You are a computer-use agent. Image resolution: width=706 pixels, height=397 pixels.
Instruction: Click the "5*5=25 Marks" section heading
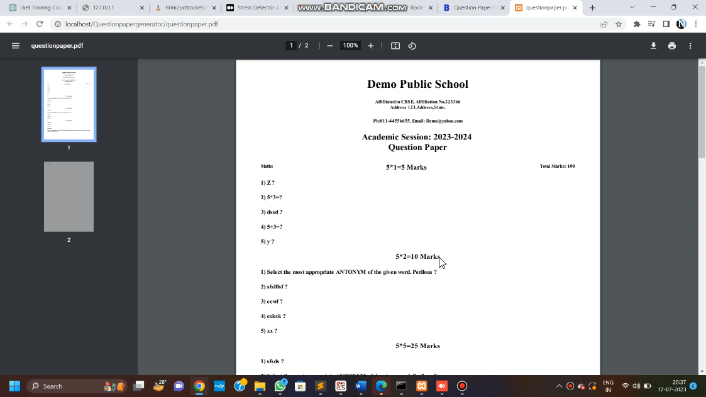tap(417, 345)
